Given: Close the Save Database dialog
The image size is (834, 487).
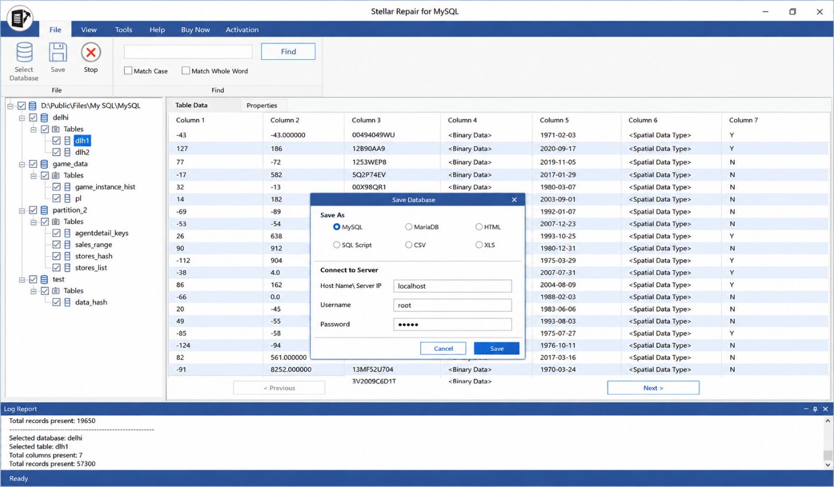Looking at the screenshot, I should coord(514,200).
